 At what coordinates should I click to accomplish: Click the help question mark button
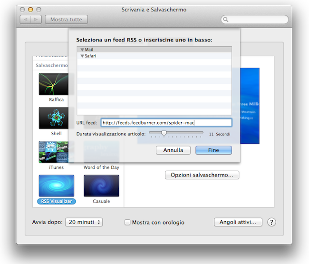(271, 222)
